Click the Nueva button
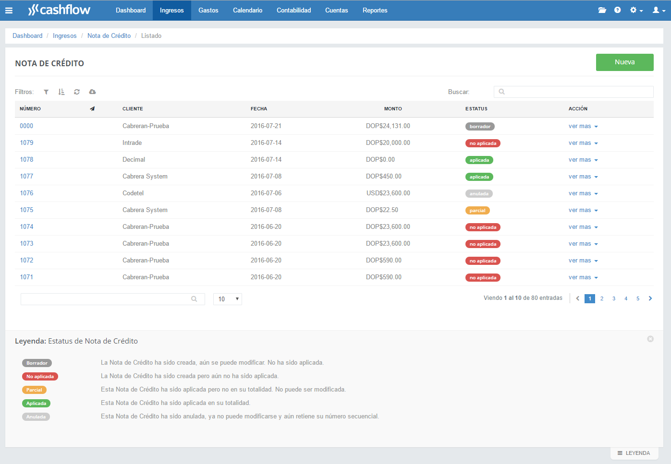This screenshot has height=464, width=671. [624, 62]
